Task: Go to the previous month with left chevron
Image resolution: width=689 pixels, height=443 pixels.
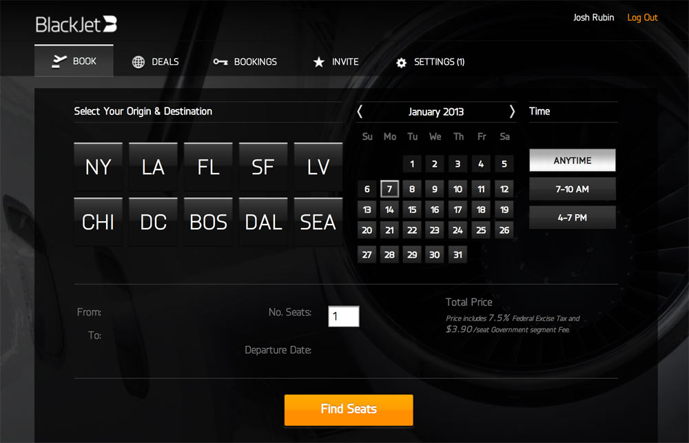Action: click(x=359, y=112)
